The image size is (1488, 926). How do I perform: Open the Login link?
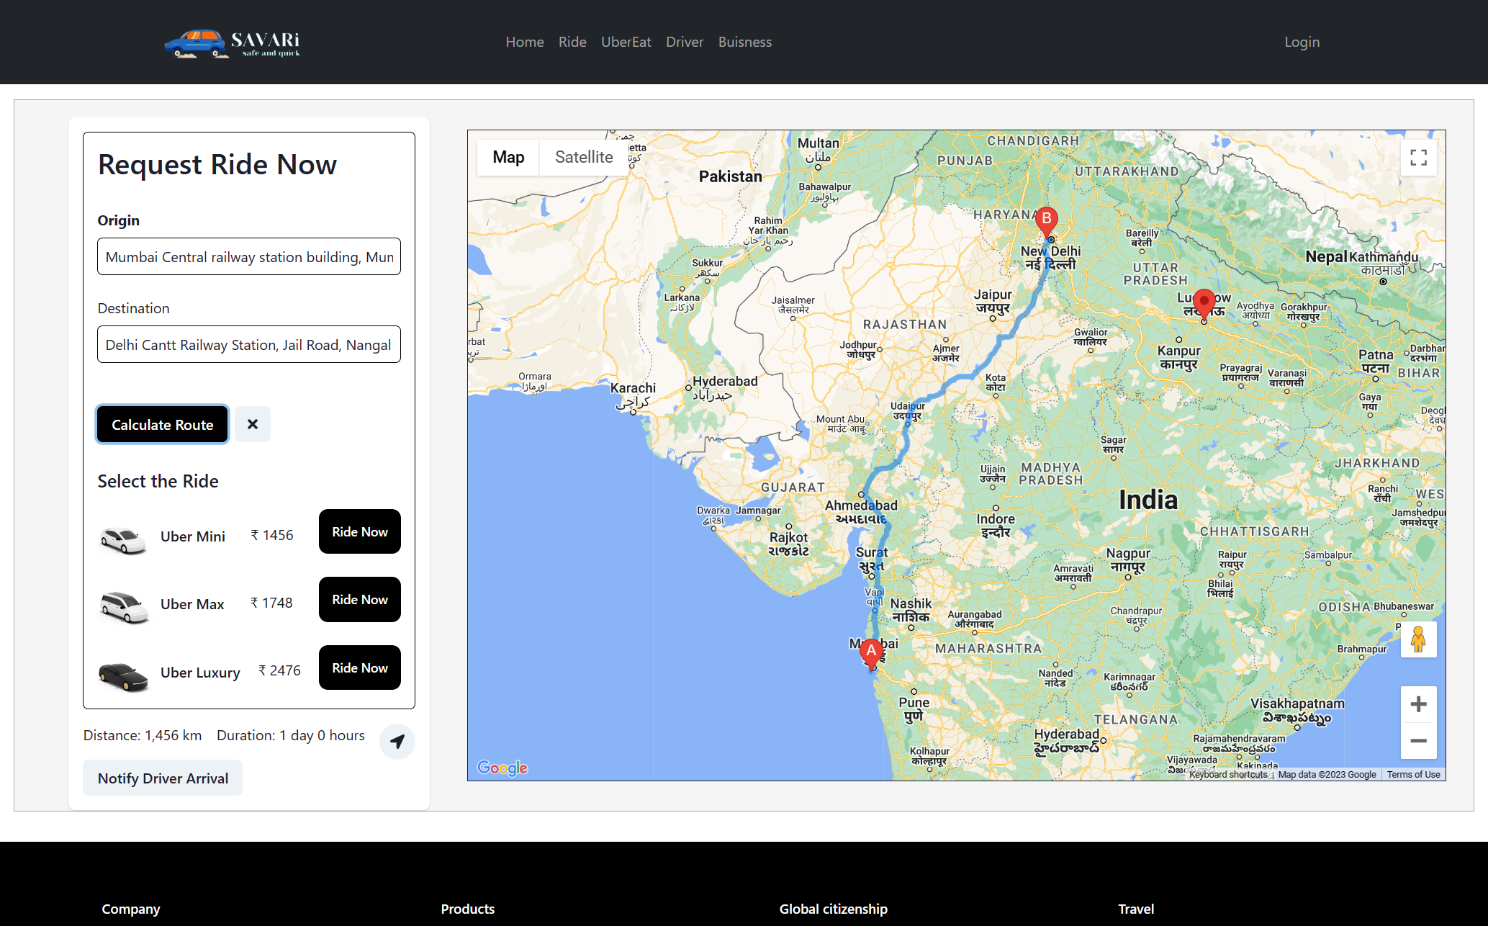(x=1302, y=42)
